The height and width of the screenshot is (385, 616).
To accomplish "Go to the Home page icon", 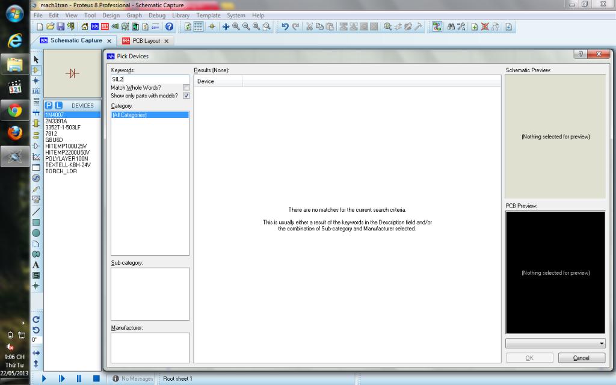I will (84, 26).
